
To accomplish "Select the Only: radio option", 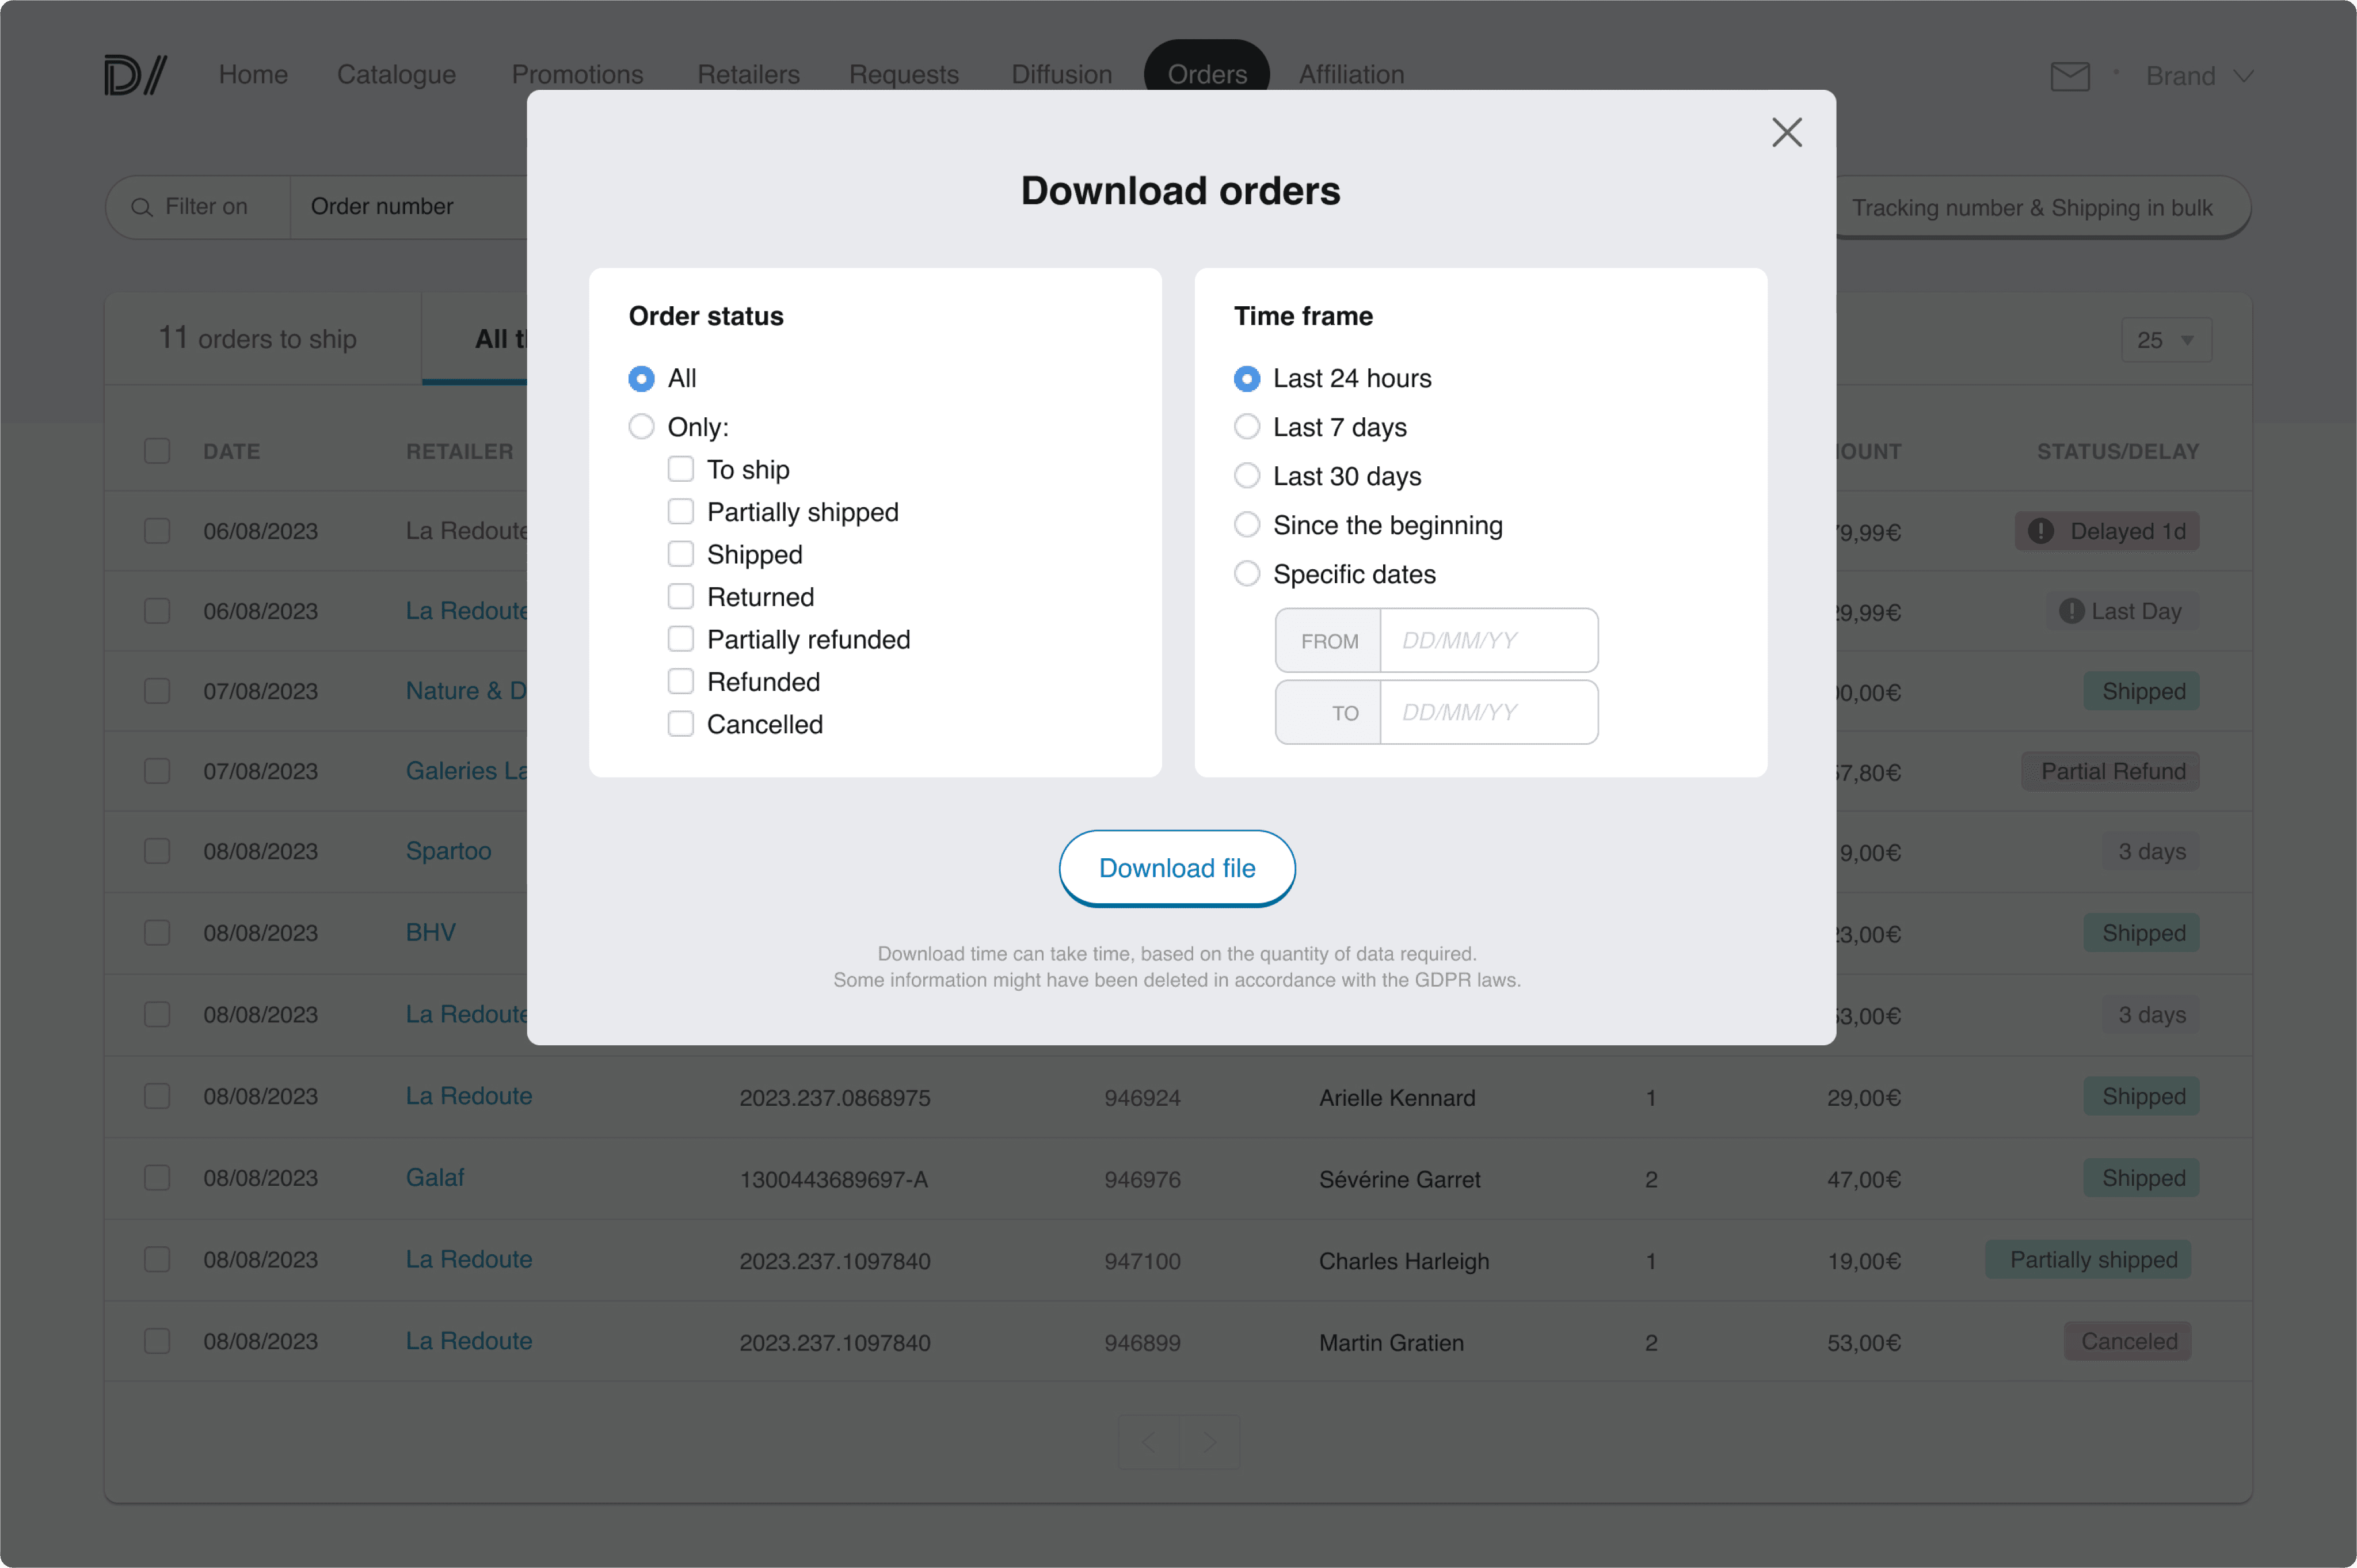I will click(x=641, y=427).
